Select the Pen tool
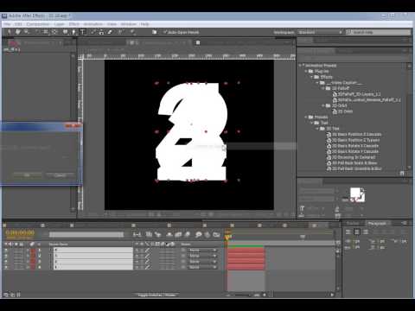This screenshot has width=415, height=311. (73, 32)
